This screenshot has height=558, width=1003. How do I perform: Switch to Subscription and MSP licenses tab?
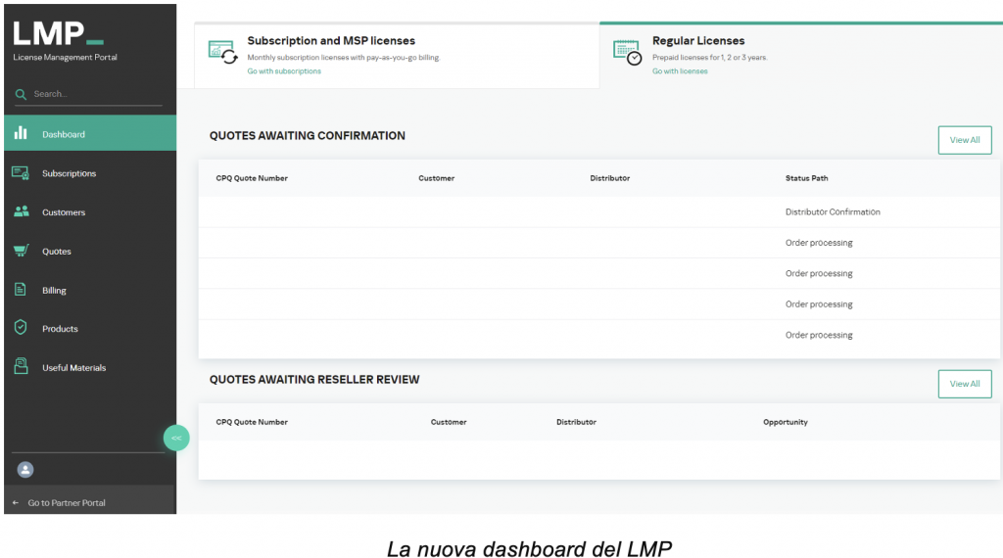tap(331, 41)
